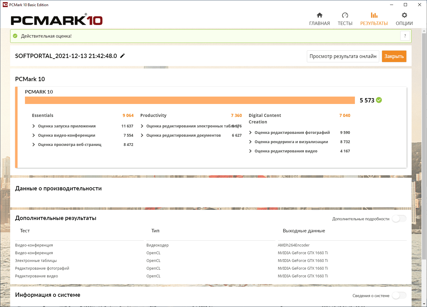Image resolution: width=427 pixels, height=307 pixels.
Task: Expand Оценка видео-конференции
Action: click(34, 135)
